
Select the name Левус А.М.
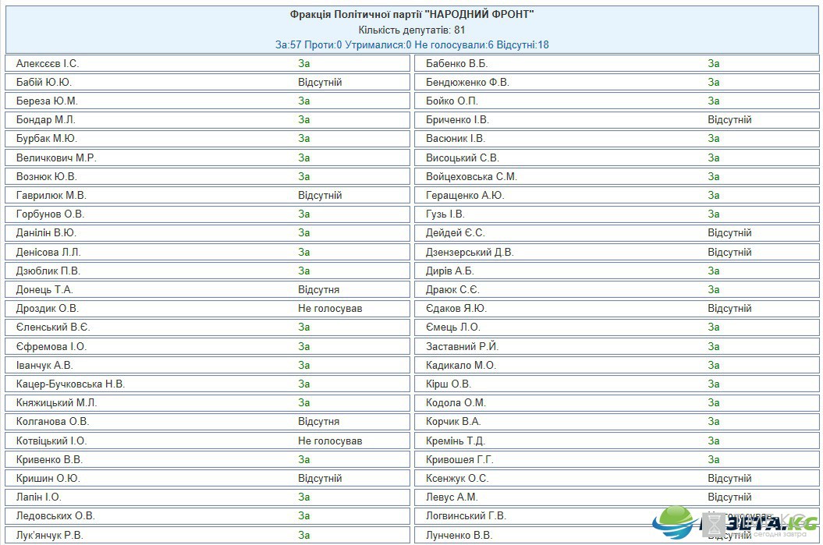coord(452,497)
